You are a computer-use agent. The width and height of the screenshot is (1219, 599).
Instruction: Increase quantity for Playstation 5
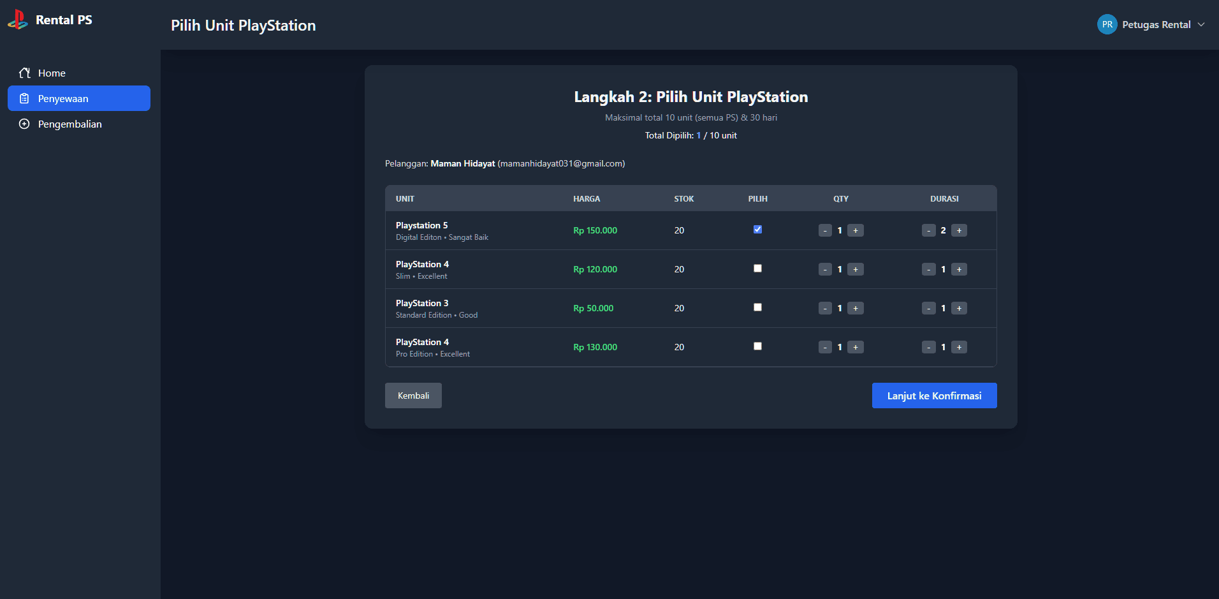click(x=856, y=230)
